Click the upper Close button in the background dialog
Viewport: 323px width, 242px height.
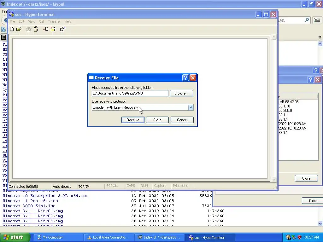point(306,178)
